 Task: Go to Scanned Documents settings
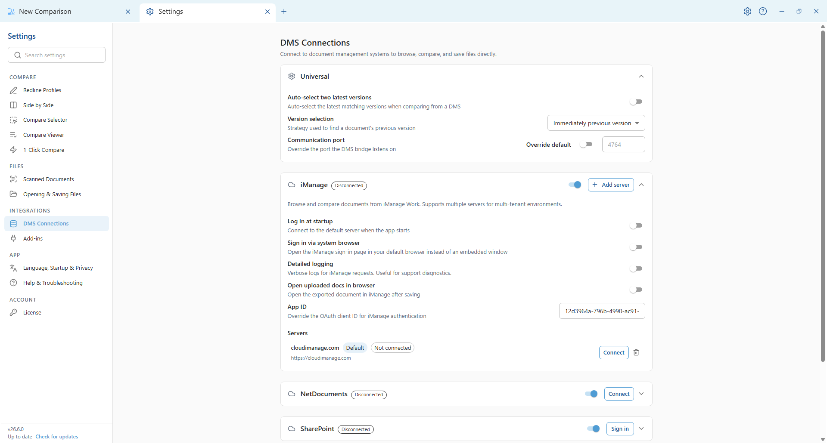[56, 179]
